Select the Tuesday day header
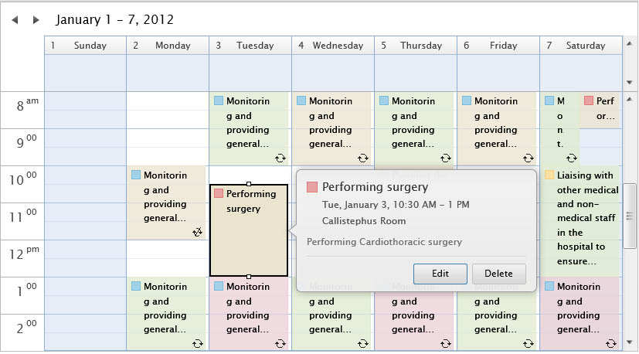 pyautogui.click(x=250, y=46)
